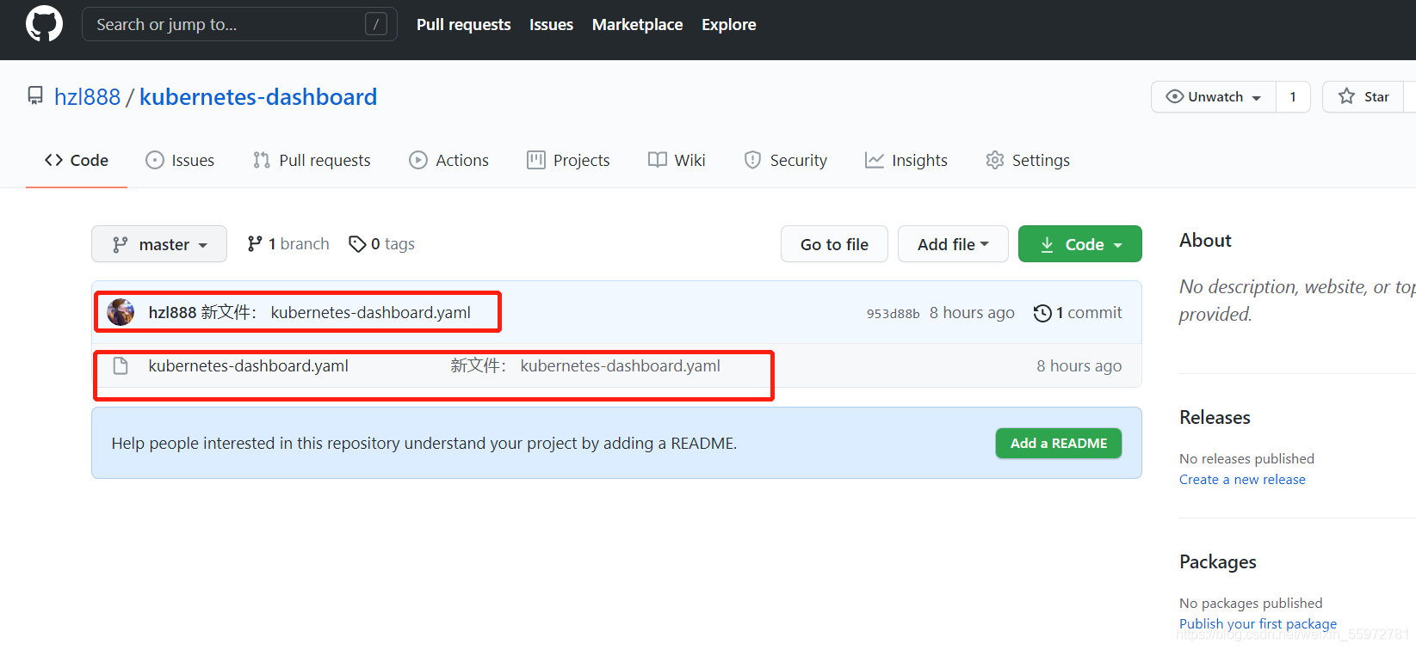The height and width of the screenshot is (650, 1416).
Task: Click the repository book icon beside hzl888
Action: click(35, 95)
